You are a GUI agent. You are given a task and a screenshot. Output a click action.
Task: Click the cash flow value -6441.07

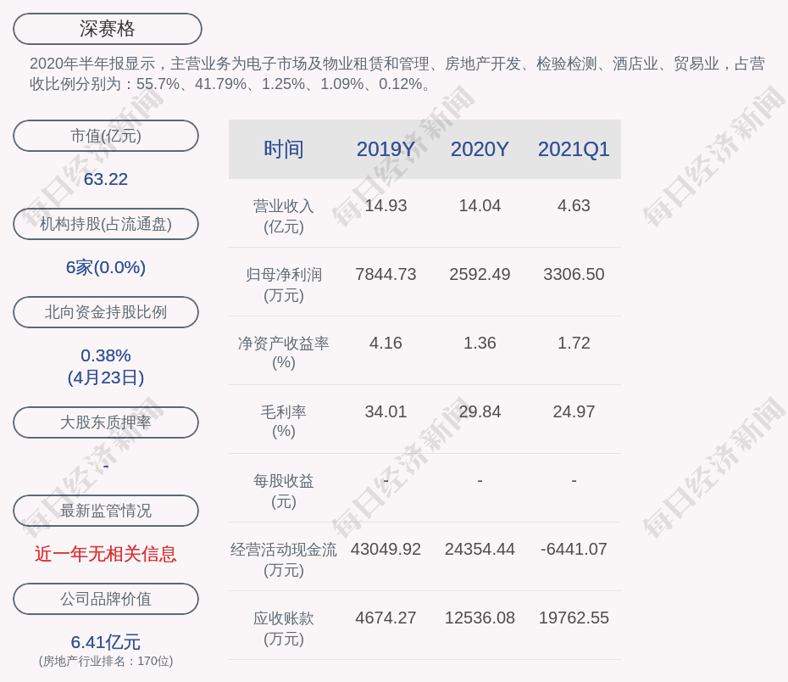point(574,549)
